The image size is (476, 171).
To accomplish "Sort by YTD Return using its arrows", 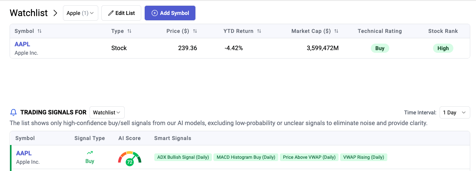I will [259, 31].
